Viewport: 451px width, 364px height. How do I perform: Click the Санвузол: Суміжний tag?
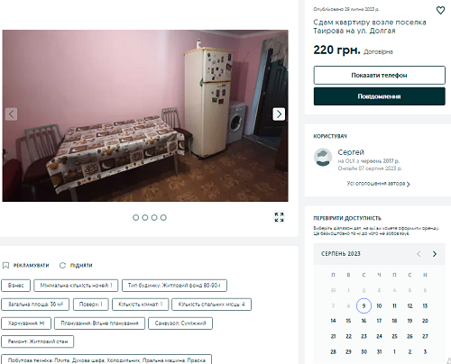pos(180,323)
